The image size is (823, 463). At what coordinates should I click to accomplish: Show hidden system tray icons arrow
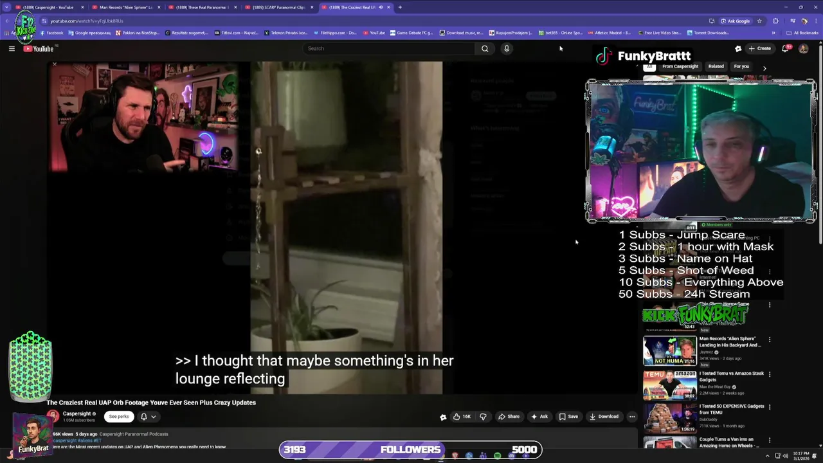[766, 456]
